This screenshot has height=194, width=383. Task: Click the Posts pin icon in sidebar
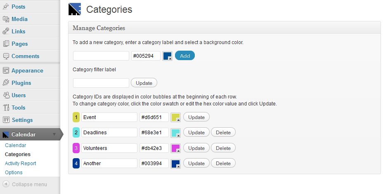6,7
